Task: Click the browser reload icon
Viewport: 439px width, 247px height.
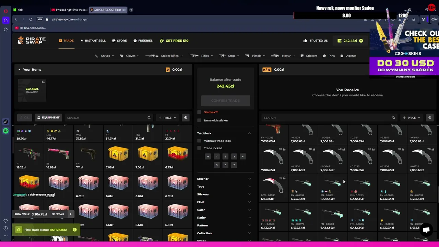Action: pyautogui.click(x=31, y=19)
